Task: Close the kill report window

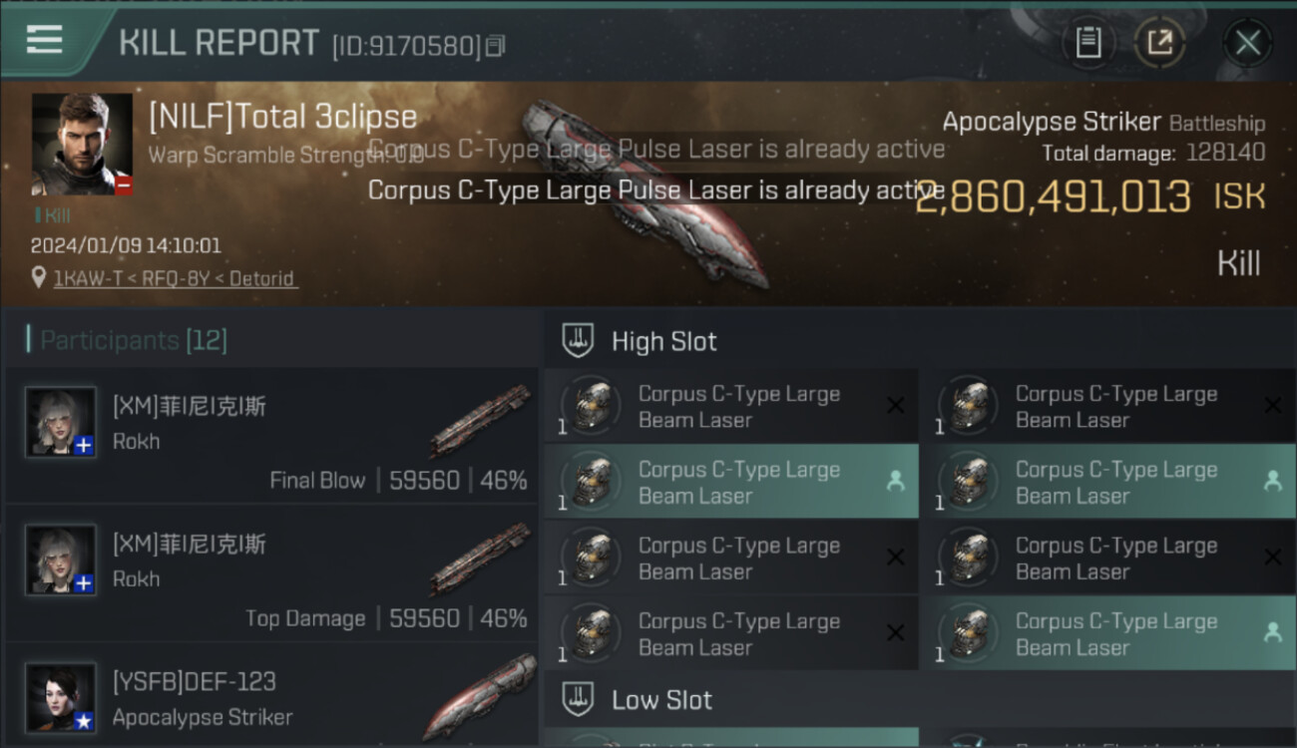Action: tap(1247, 43)
